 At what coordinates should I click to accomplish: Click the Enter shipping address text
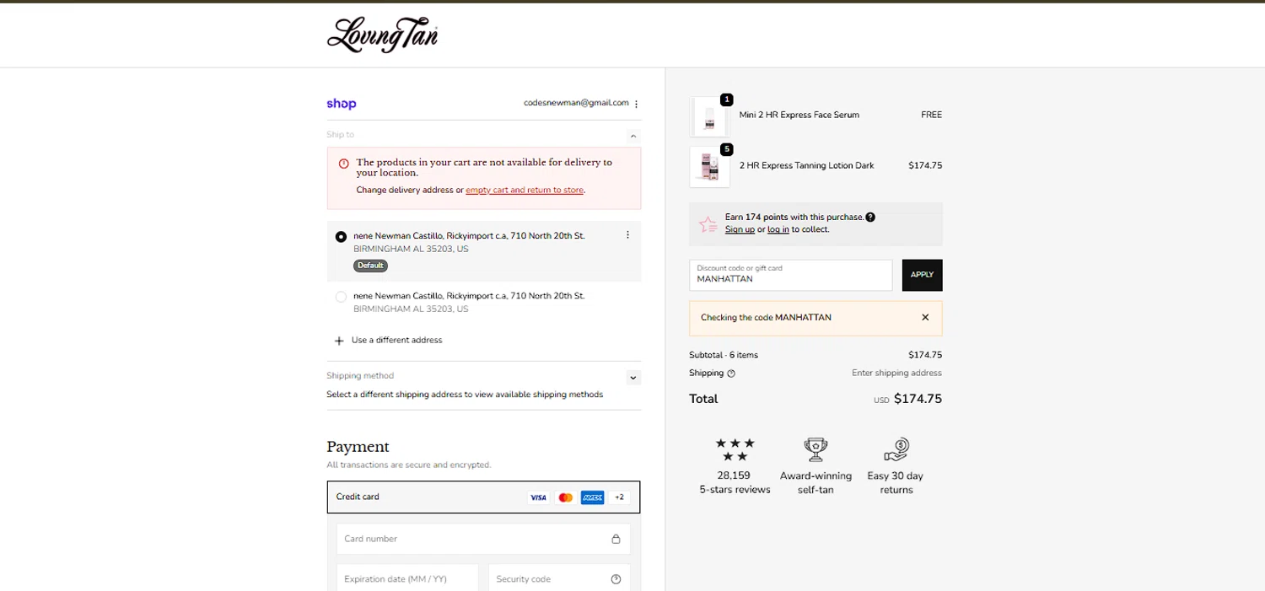896,373
